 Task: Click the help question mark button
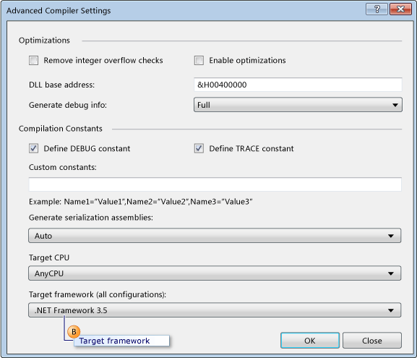tap(377, 9)
